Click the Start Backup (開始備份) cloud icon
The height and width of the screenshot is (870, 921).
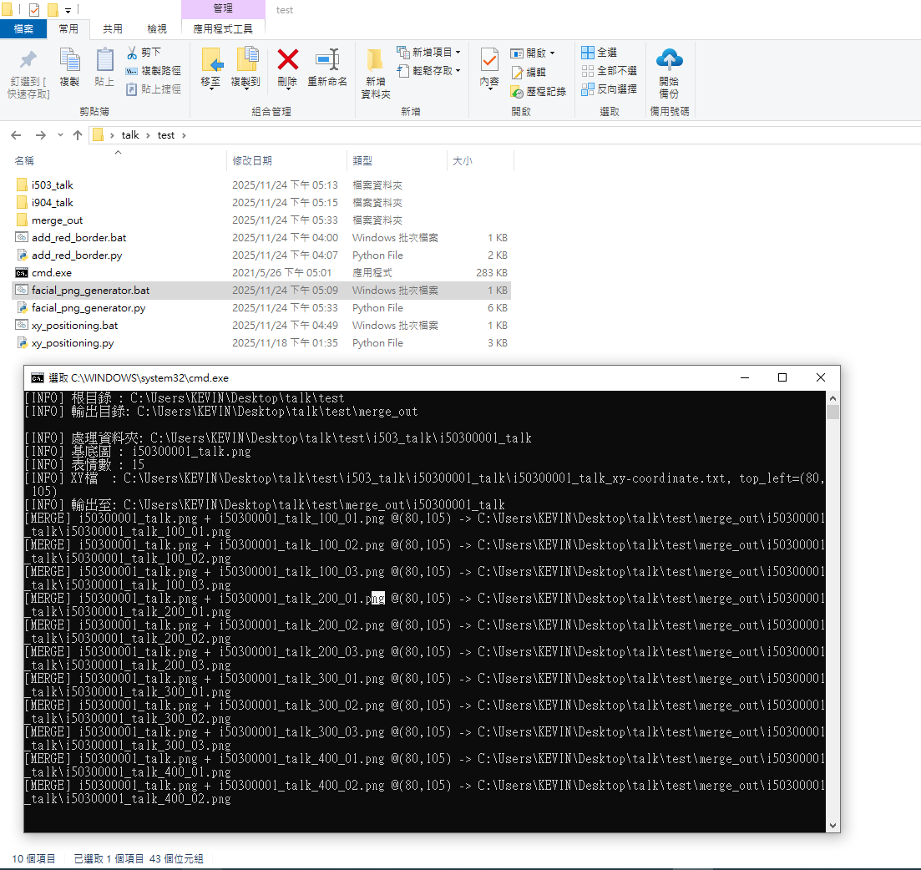tap(669, 60)
